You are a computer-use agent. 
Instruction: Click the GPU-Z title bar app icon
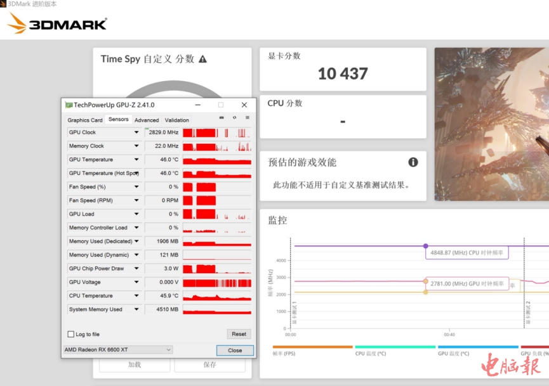[x=69, y=105]
